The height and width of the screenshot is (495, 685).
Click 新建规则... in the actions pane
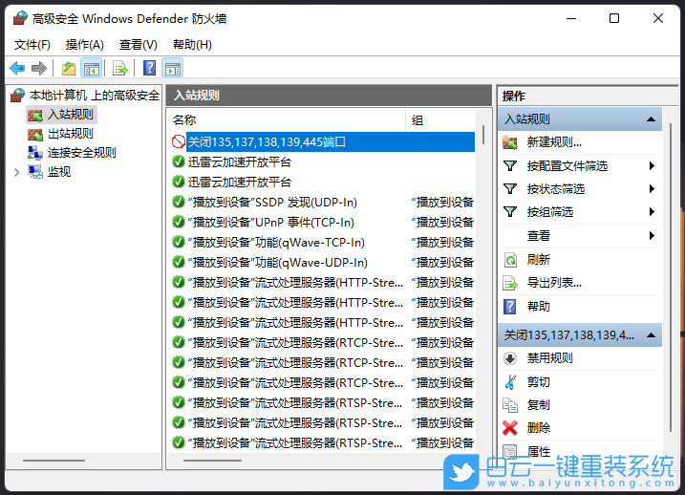point(554,142)
